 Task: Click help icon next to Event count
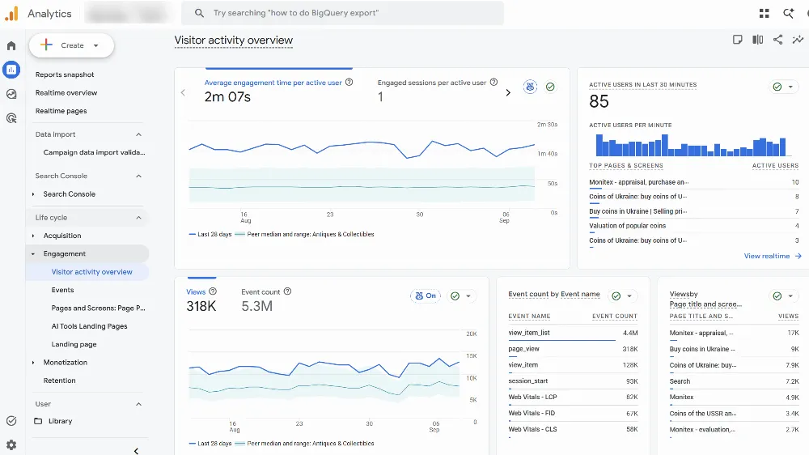288,291
